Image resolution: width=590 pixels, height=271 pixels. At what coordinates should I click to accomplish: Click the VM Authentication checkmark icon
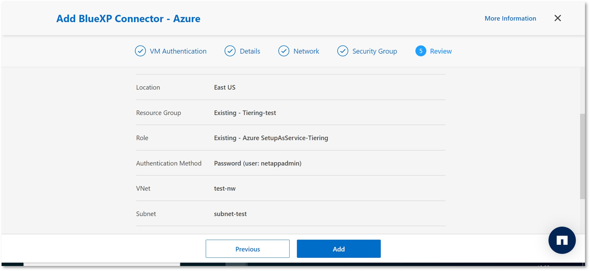point(140,51)
